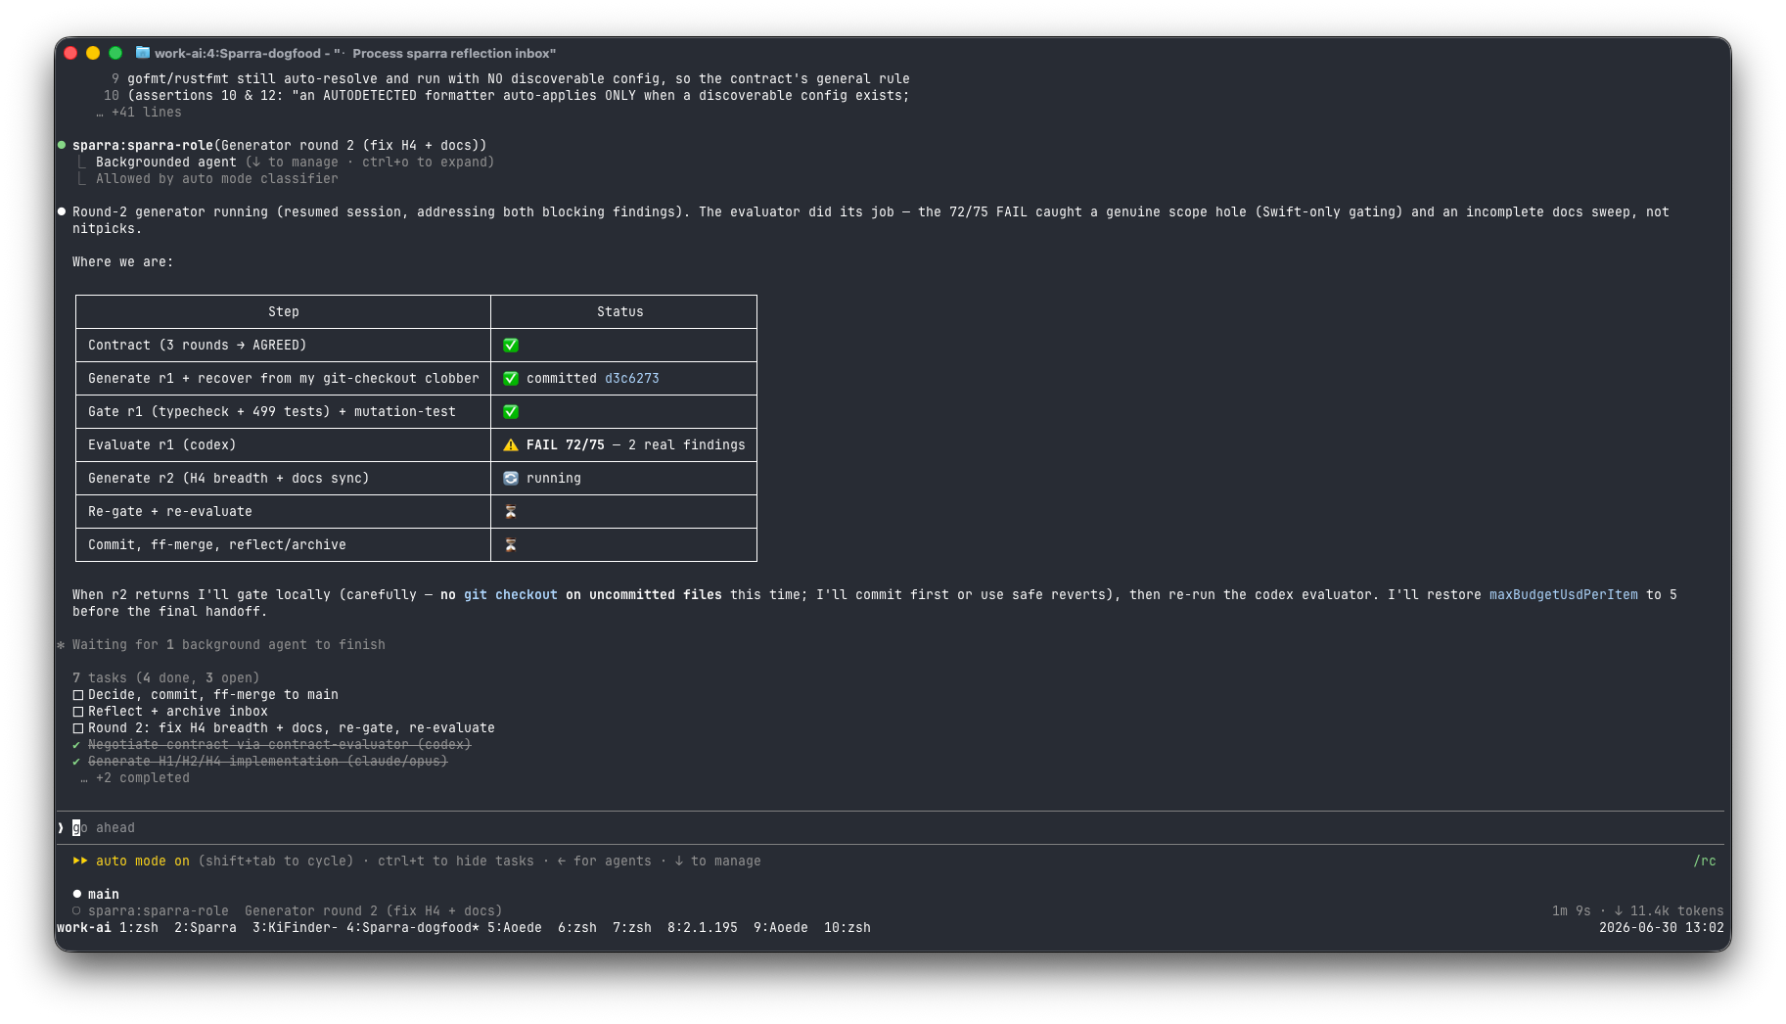Click the maxBudgetUsdPerItem setting name
The height and width of the screenshot is (1024, 1786).
(x=1564, y=594)
